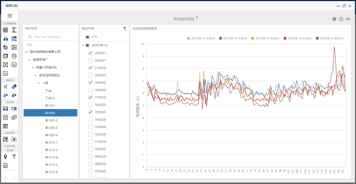Screen dimensions: 356x184
Task: Select well 丰1201 in the tree
Action: (50, 106)
